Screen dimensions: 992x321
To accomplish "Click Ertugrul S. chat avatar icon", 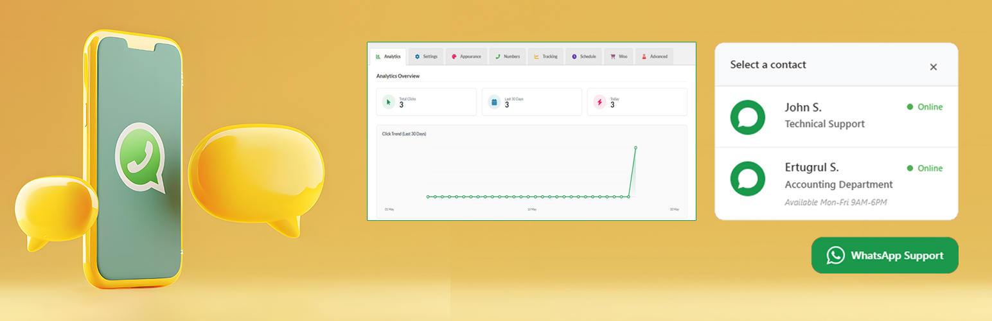I will (x=748, y=178).
